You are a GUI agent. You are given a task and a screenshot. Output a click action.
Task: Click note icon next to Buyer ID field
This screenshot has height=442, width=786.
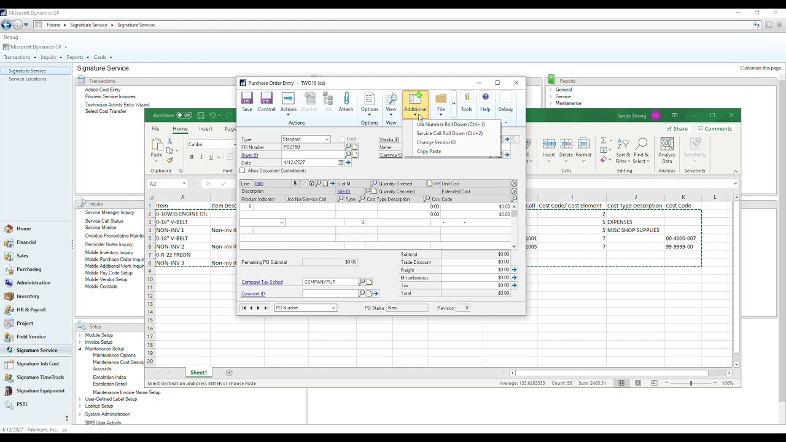[x=355, y=155]
